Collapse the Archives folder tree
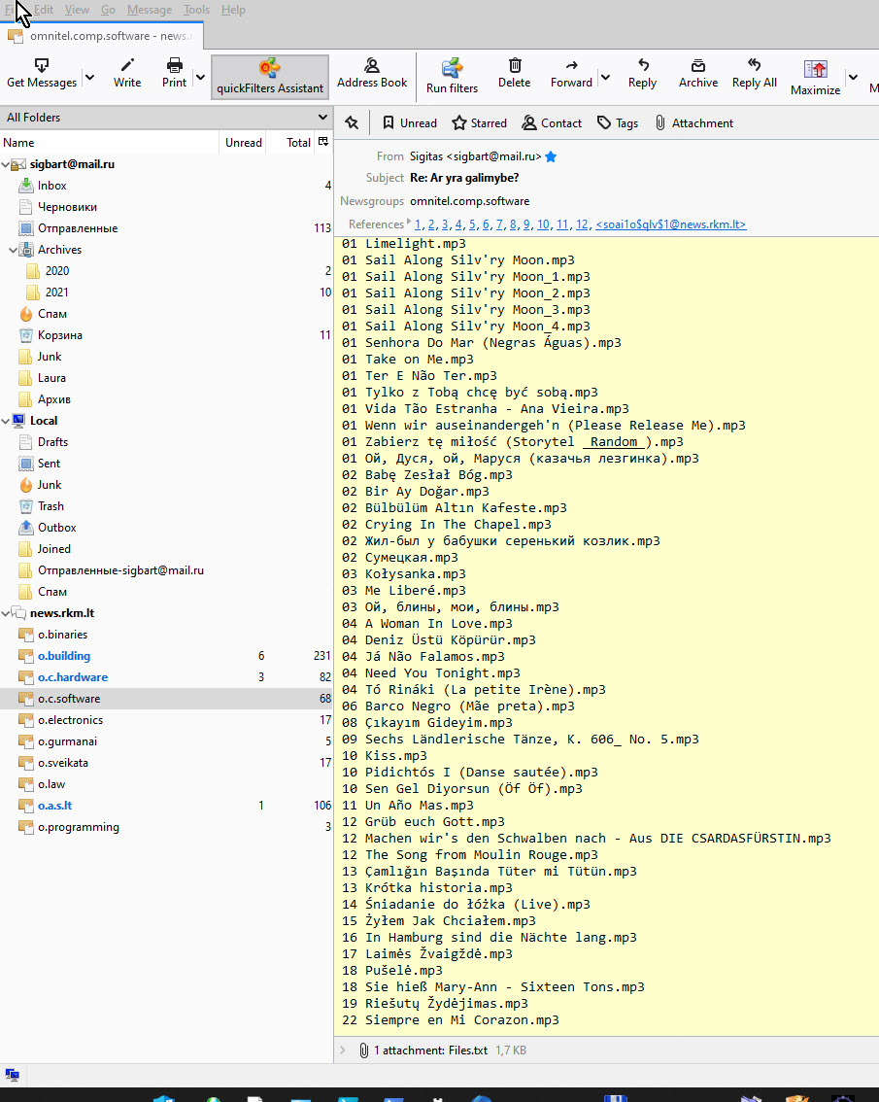Viewport: 879px width, 1102px height. 13,250
